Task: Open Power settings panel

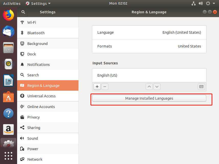Action: (x=48, y=149)
